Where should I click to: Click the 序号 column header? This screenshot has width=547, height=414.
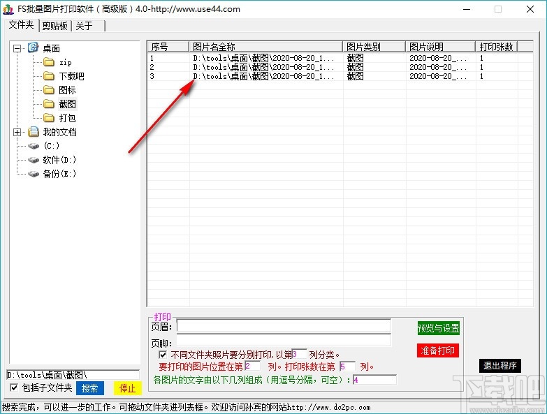(168, 47)
